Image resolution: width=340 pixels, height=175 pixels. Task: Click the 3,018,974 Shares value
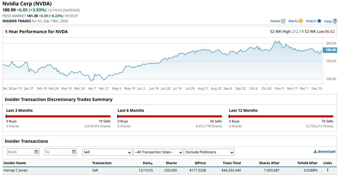coord(97,126)
